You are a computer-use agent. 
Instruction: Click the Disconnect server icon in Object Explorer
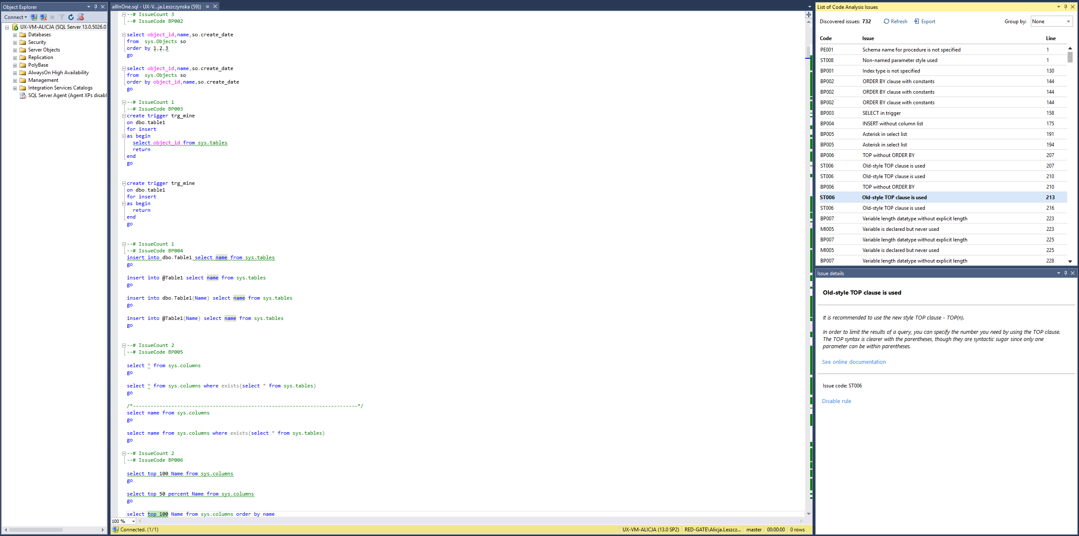pyautogui.click(x=43, y=17)
